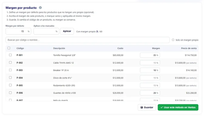Click the Descripción column header

pos(59,48)
